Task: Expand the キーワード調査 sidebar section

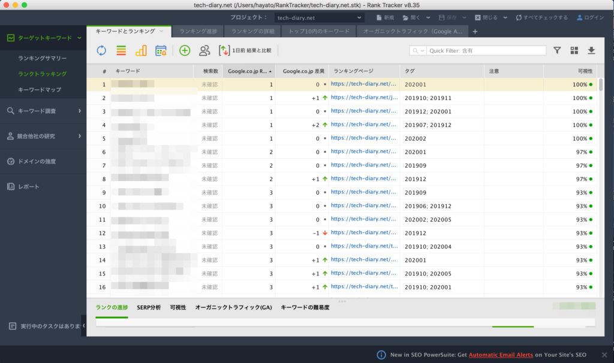Action: coord(80,111)
